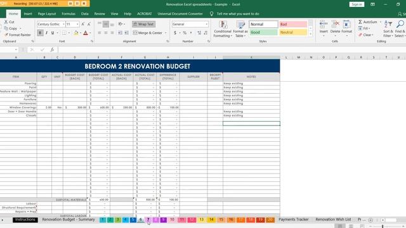Open Sort & Filter
This screenshot has height=228, width=406.
coord(388,28)
